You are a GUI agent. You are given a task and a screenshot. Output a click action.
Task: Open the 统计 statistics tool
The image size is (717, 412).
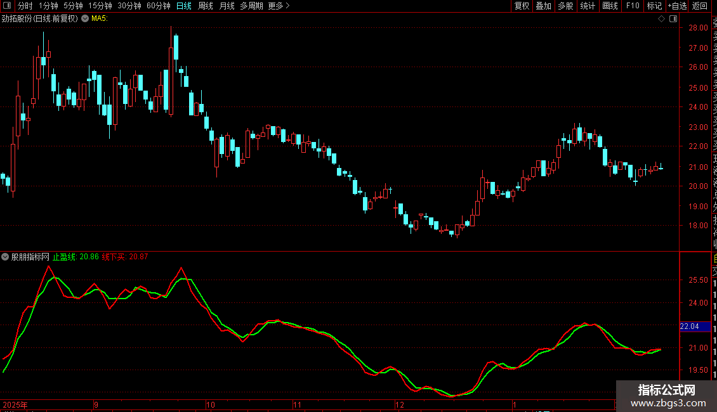[588, 6]
